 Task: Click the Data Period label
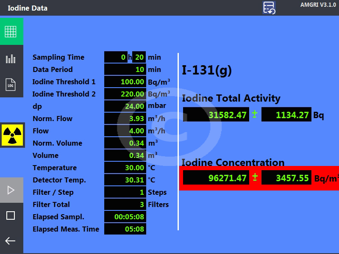click(53, 69)
